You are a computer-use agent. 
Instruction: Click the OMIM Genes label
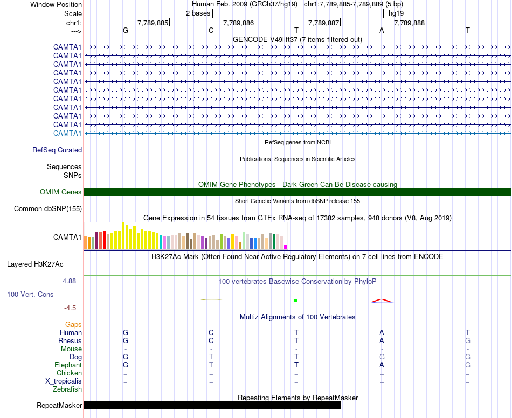(60, 192)
